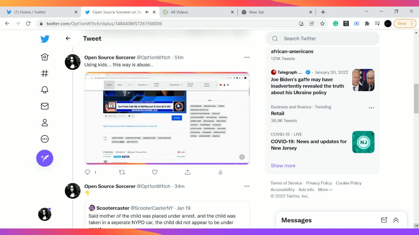Like the 'Using kids' tweet
The image size is (419, 235).
click(155, 172)
